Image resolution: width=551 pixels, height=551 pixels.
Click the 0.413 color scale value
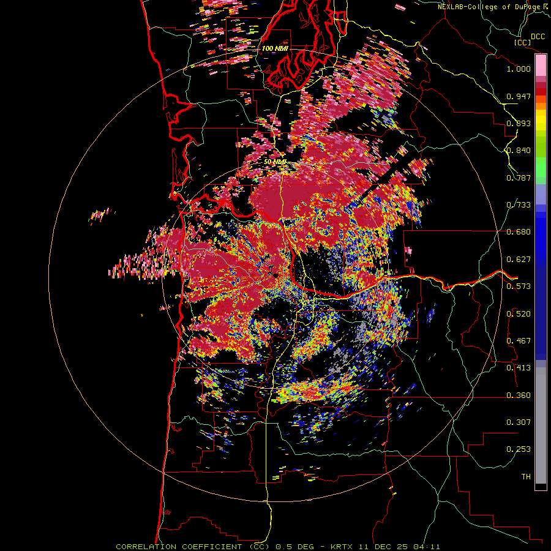tap(519, 368)
